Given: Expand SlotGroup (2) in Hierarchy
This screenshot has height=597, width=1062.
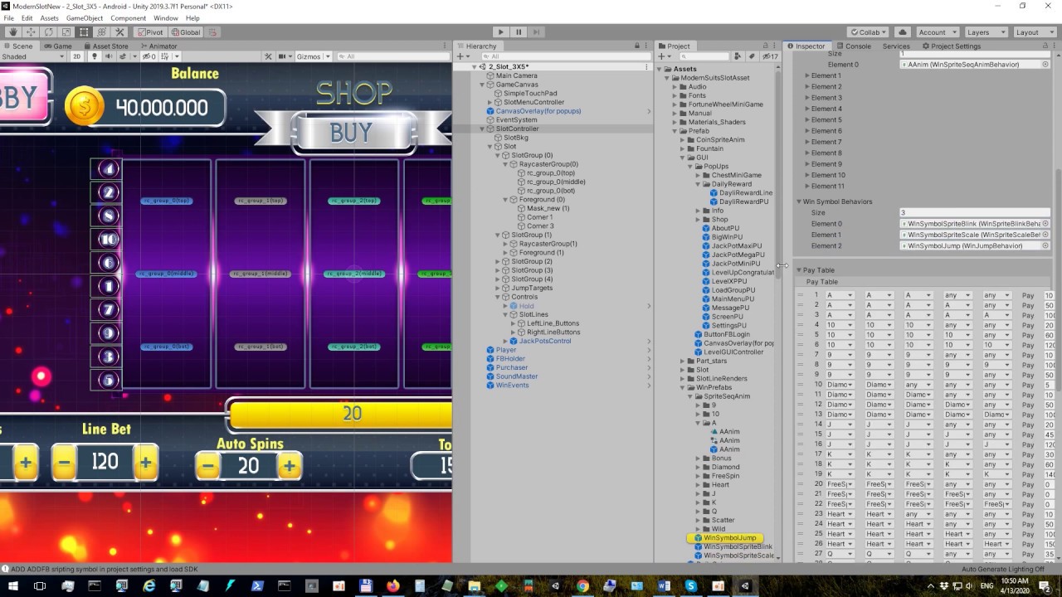Looking at the screenshot, I should tap(498, 261).
